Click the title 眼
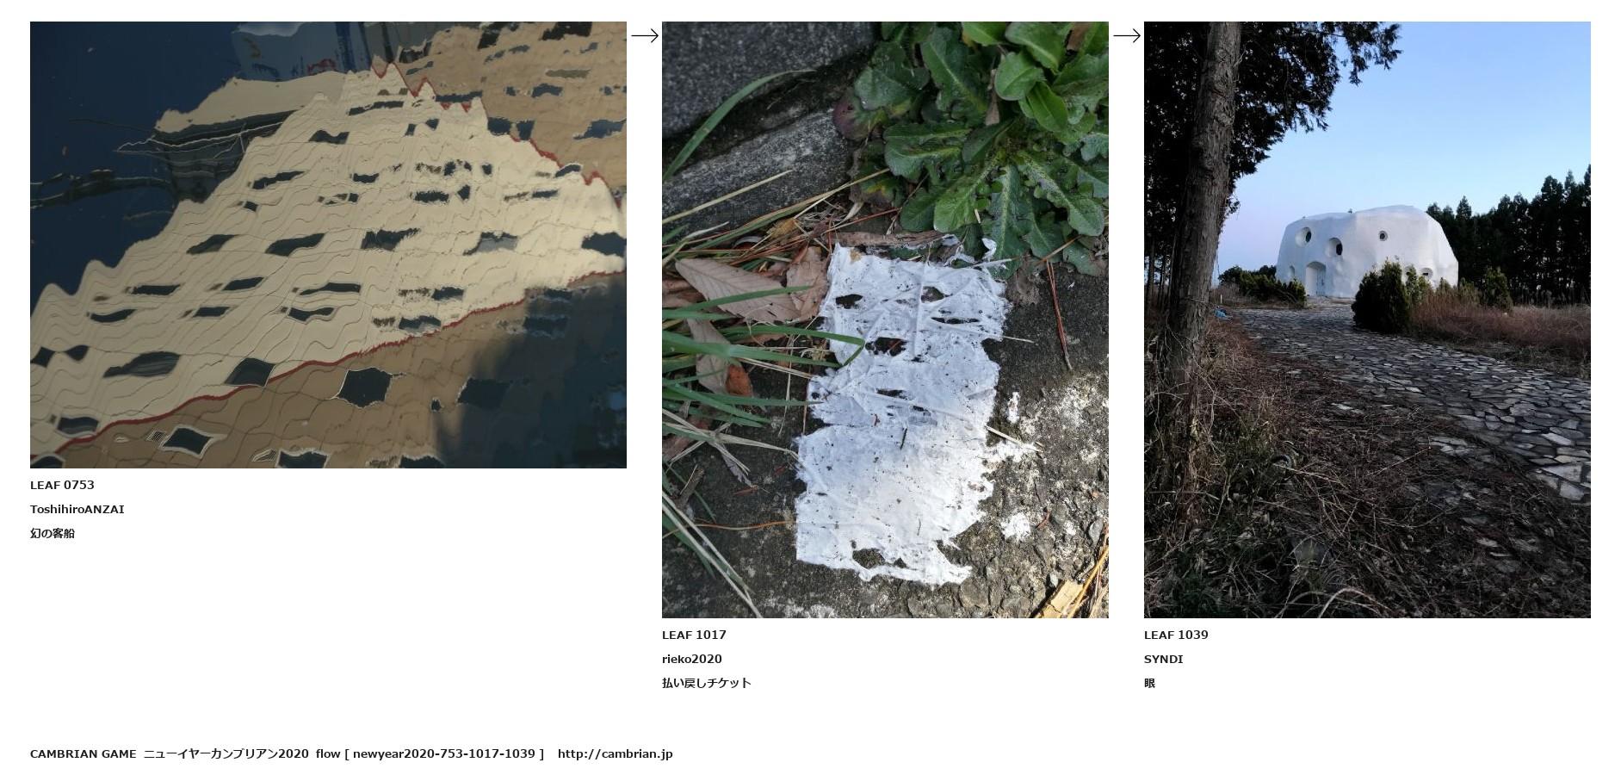1621x775 pixels. [1150, 683]
